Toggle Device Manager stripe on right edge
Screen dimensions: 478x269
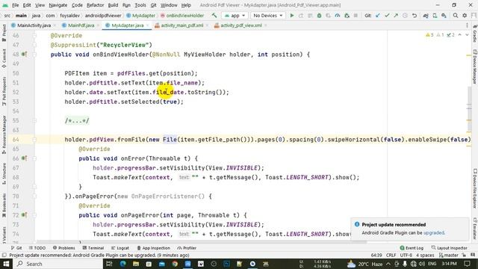click(x=475, y=67)
